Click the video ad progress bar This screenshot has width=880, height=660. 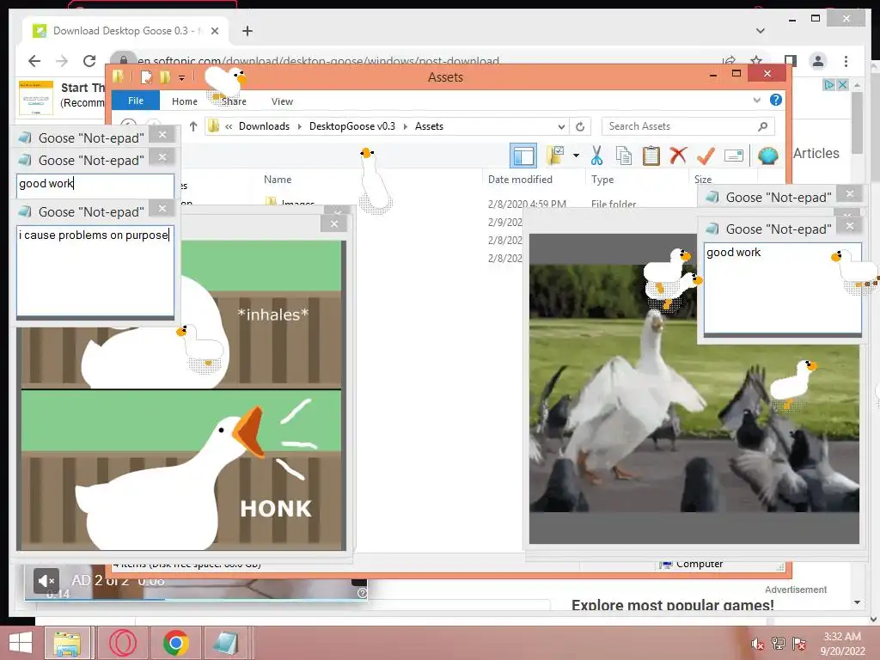196,599
